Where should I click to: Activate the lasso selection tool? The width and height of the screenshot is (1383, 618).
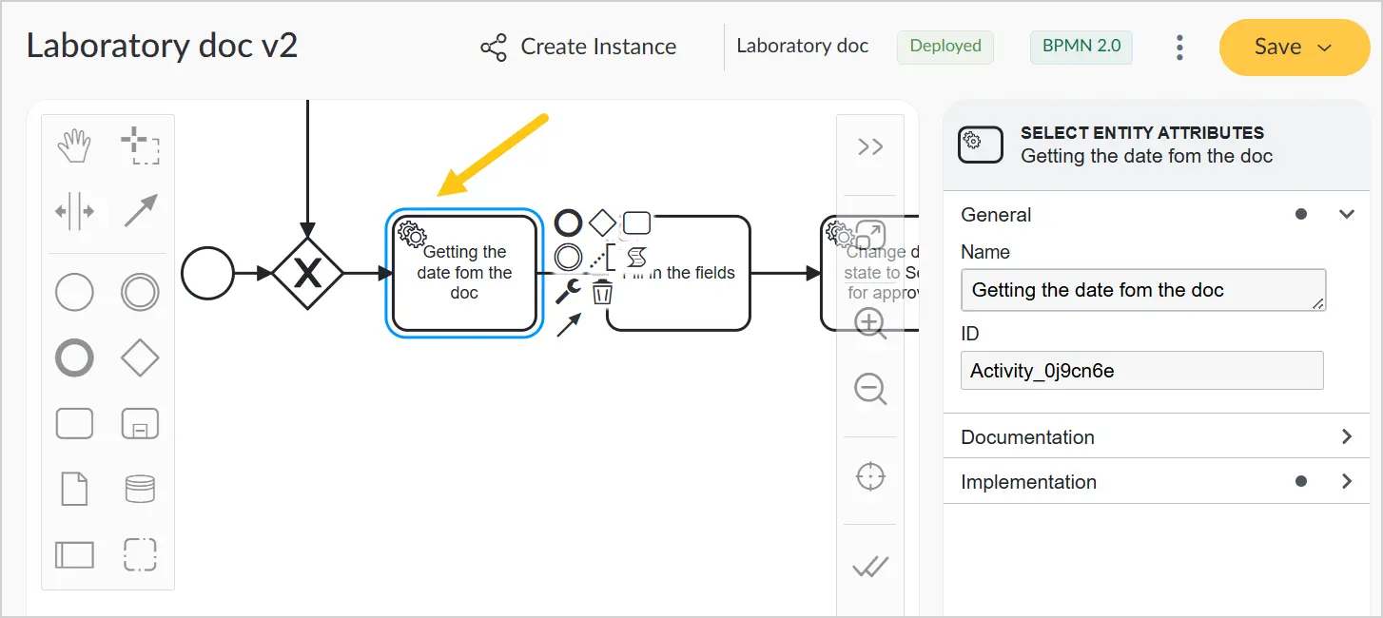point(140,146)
